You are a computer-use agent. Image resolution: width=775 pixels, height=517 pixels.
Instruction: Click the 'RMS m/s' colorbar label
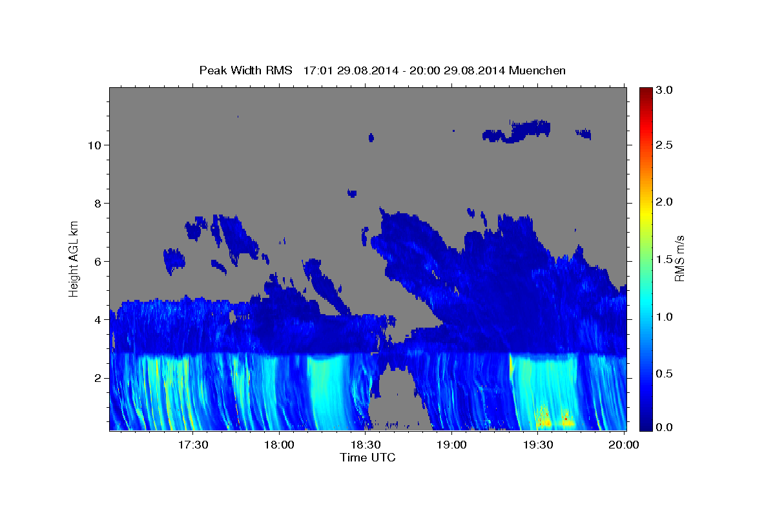(679, 258)
